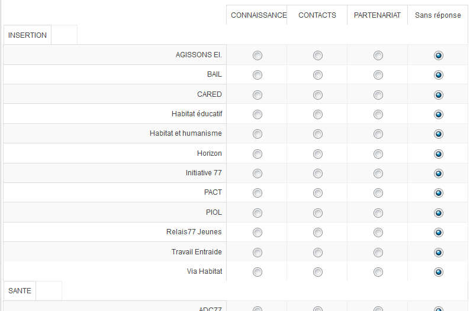The width and height of the screenshot is (473, 311).
Task: Select PARTENARIAT for CARED
Action: pyautogui.click(x=378, y=94)
